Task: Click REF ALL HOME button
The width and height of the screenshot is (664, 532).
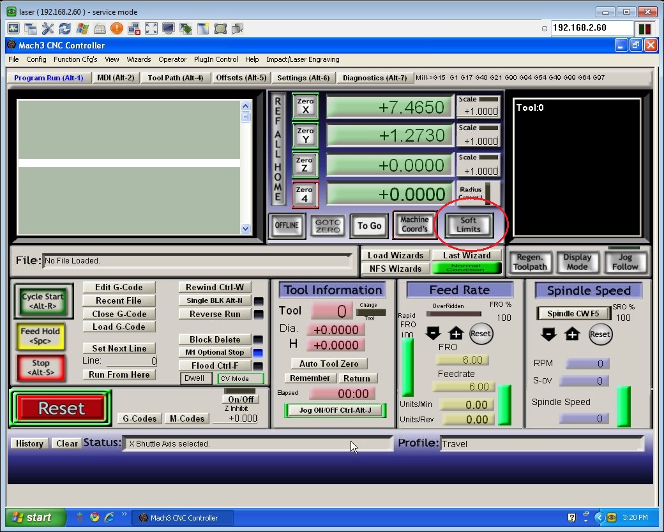Action: [x=278, y=149]
